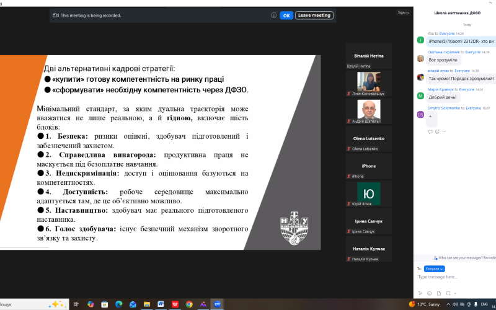Expand the screenshot options arrow in chat

tap(455, 293)
